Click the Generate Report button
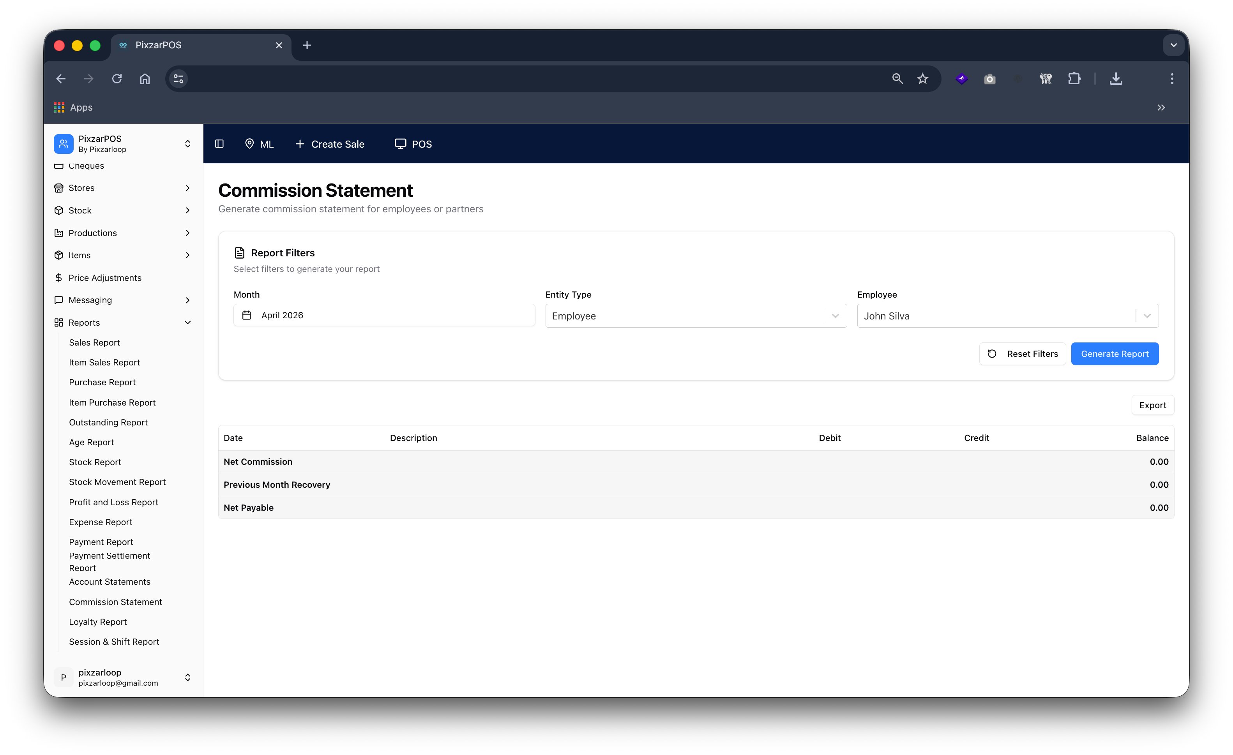 1115,354
